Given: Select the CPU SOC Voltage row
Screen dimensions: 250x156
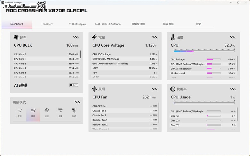Looking at the screenshot, I should (x=125, y=54).
